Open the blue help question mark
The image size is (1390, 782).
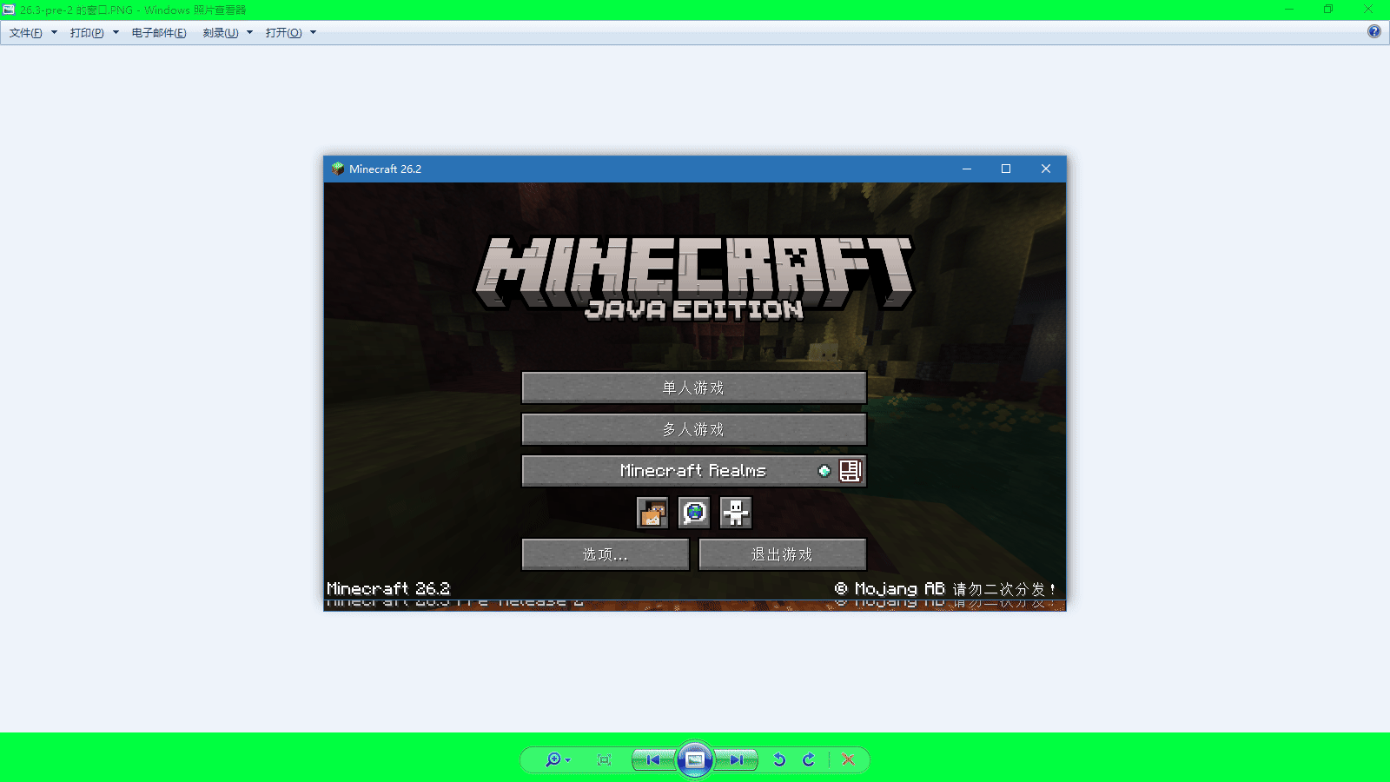pyautogui.click(x=1373, y=32)
